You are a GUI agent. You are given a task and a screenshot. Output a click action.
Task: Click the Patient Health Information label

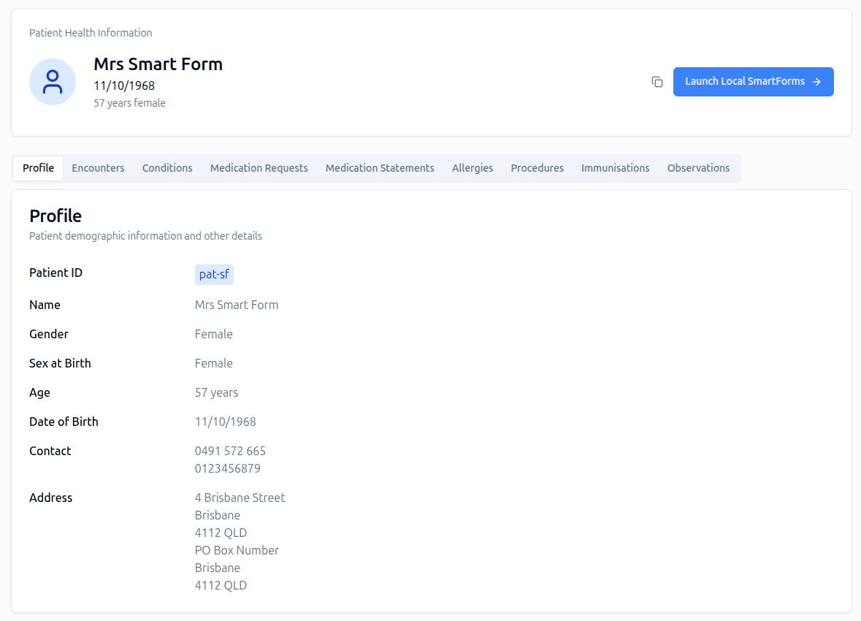click(x=91, y=33)
